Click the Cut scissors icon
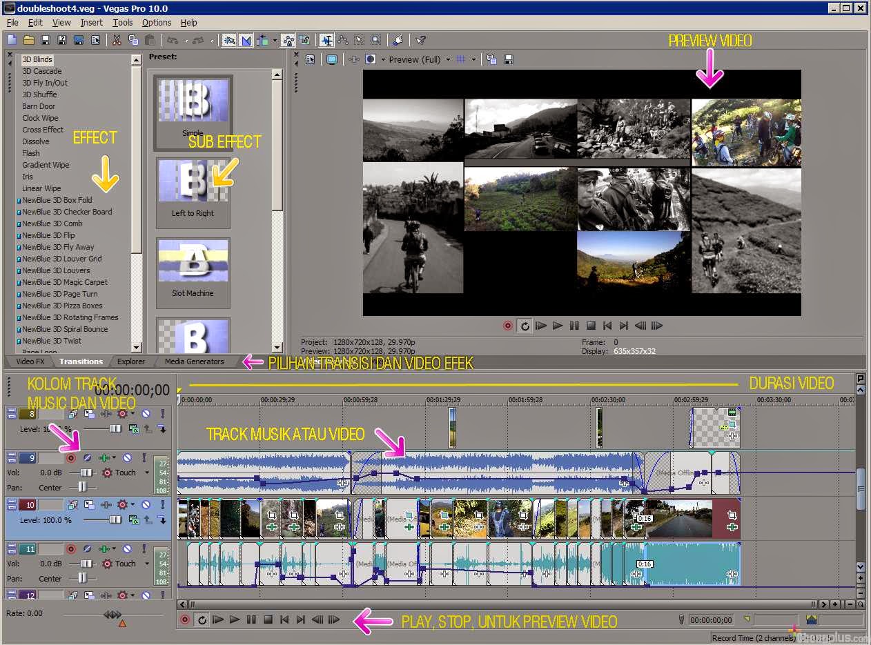The image size is (871, 645). (117, 40)
